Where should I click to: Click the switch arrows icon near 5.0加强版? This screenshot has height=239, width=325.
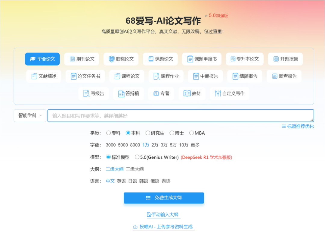(206, 16)
